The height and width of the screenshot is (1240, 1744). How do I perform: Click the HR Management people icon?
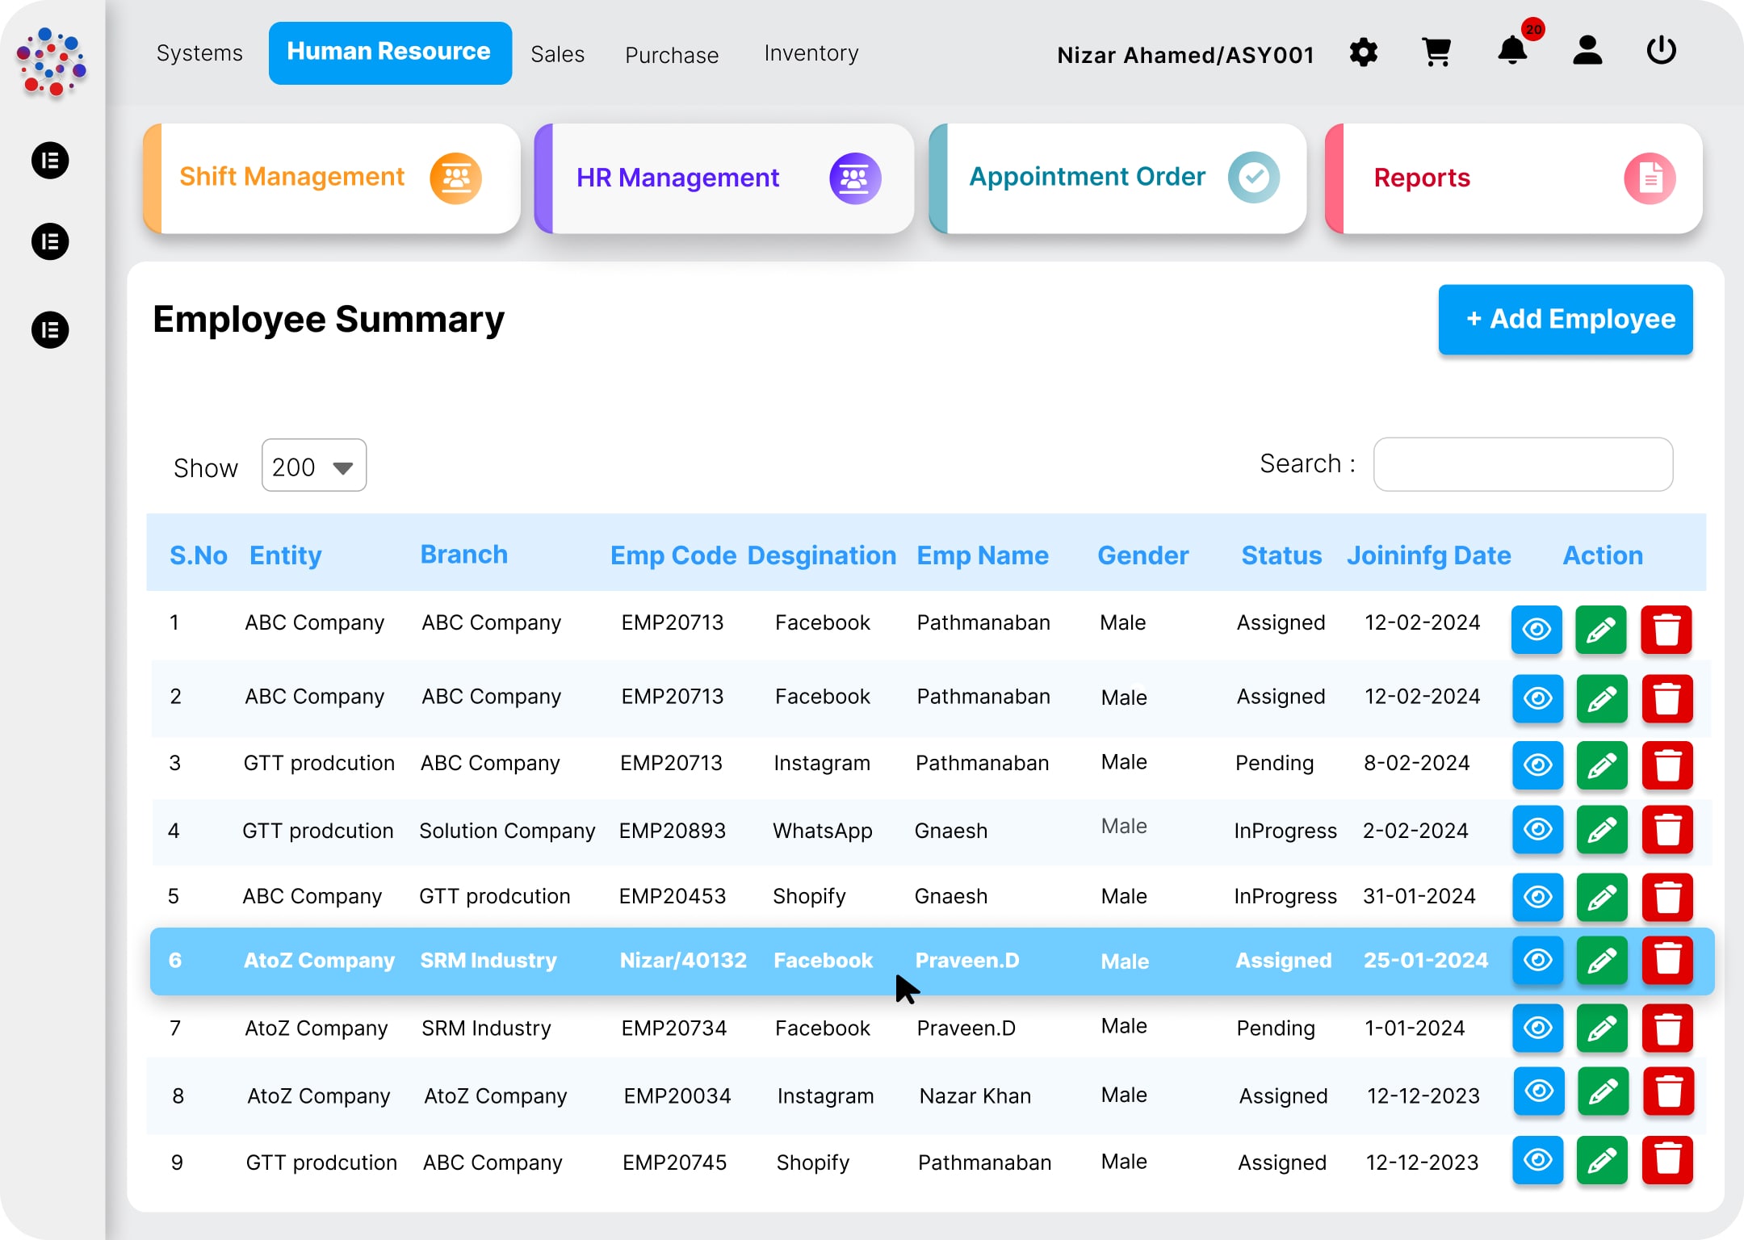[x=854, y=178]
